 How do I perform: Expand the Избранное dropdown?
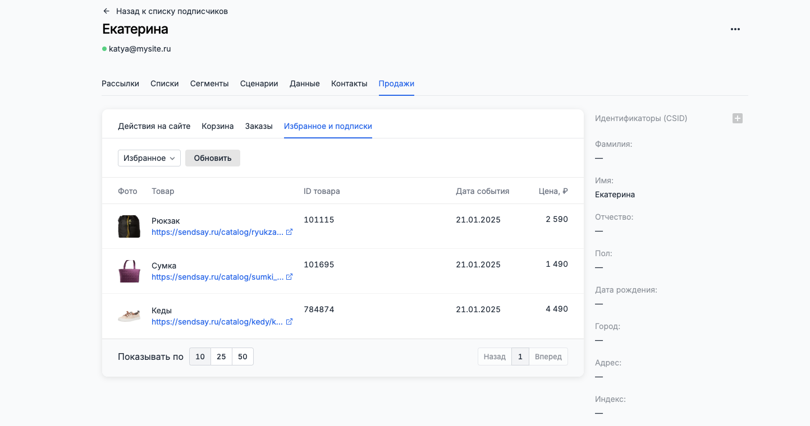(x=149, y=158)
